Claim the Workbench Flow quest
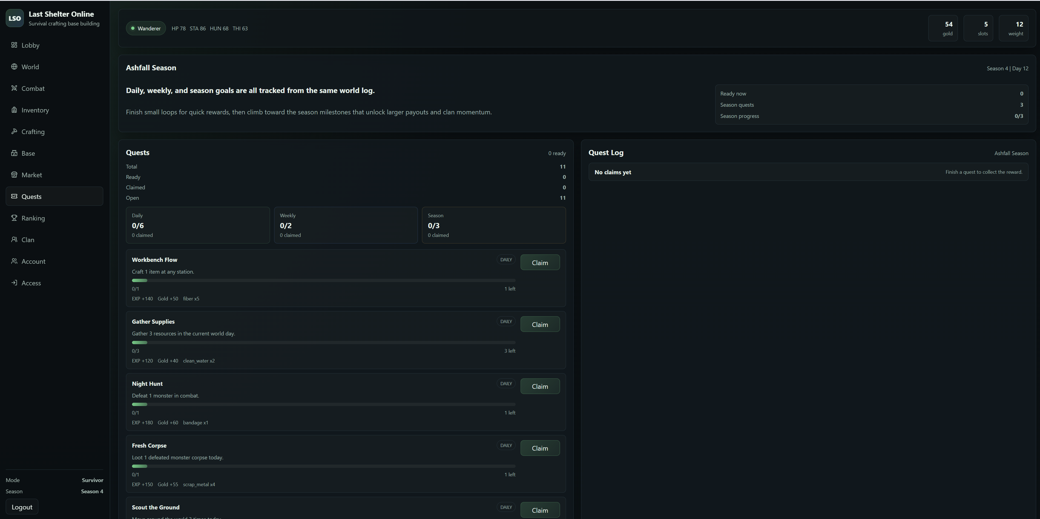 (540, 263)
